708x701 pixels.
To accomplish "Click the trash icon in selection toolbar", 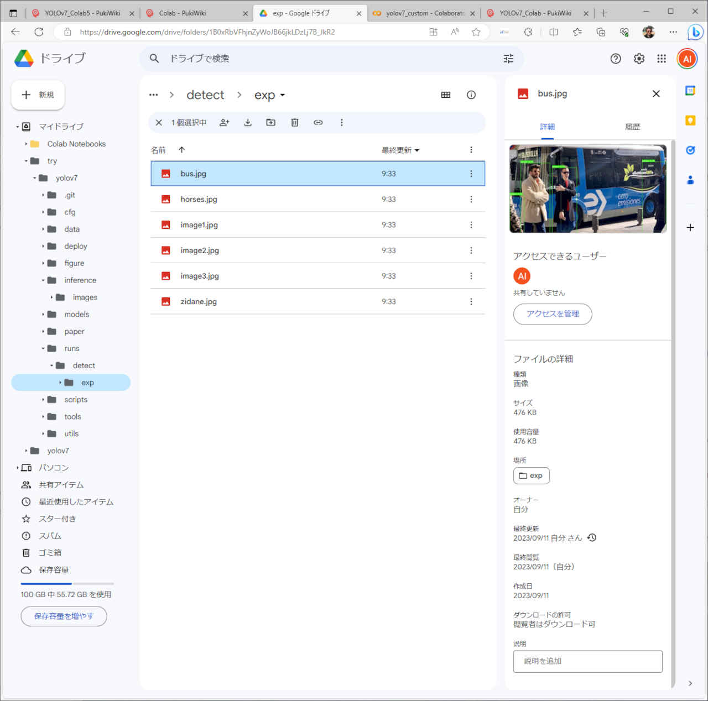I will point(295,123).
